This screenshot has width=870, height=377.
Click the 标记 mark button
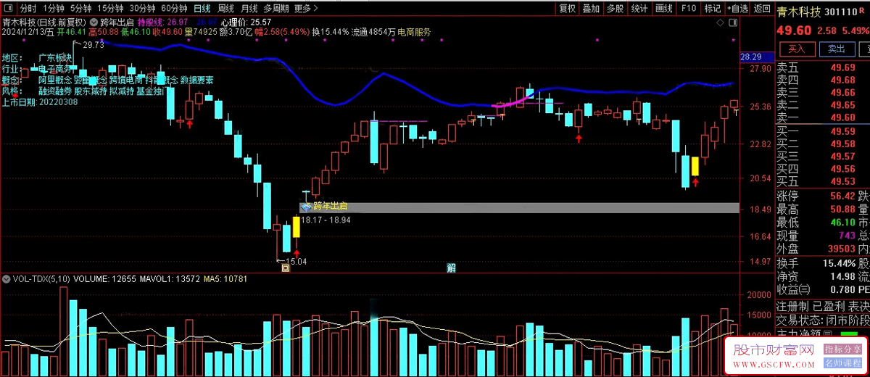pos(712,9)
